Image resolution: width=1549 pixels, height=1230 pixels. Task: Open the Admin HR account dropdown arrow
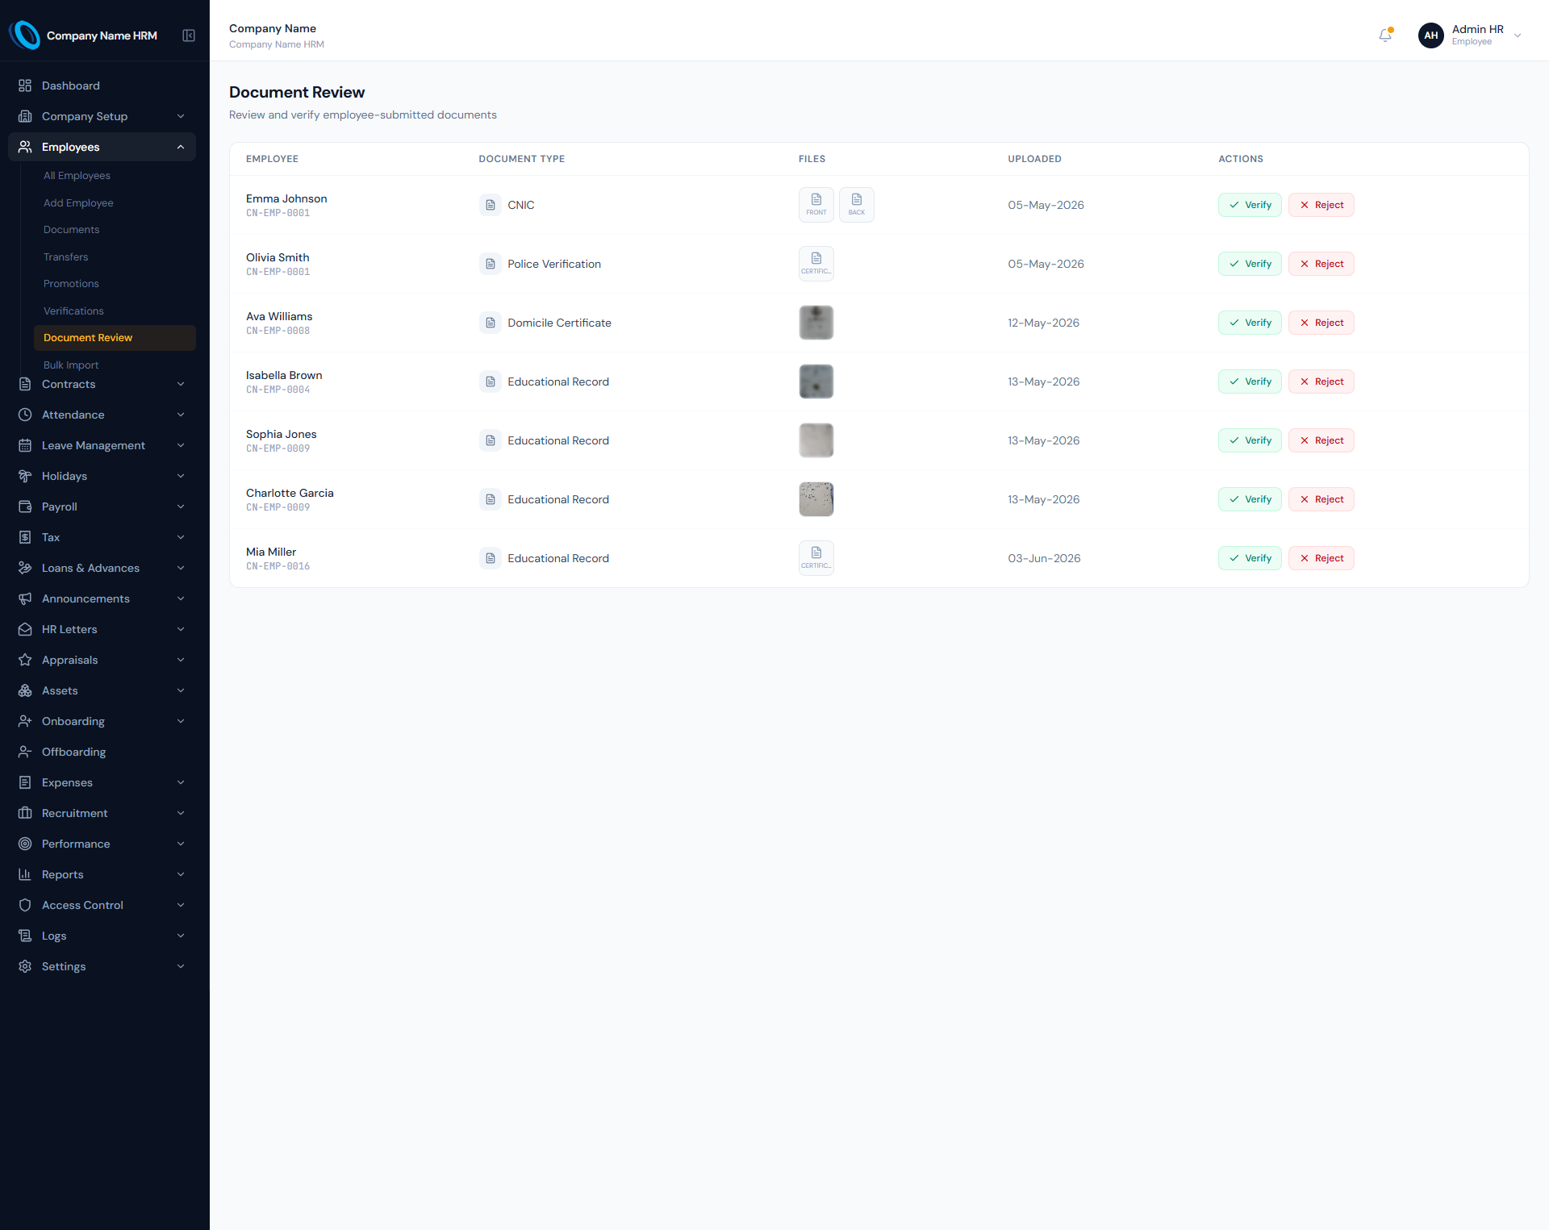[x=1518, y=35]
